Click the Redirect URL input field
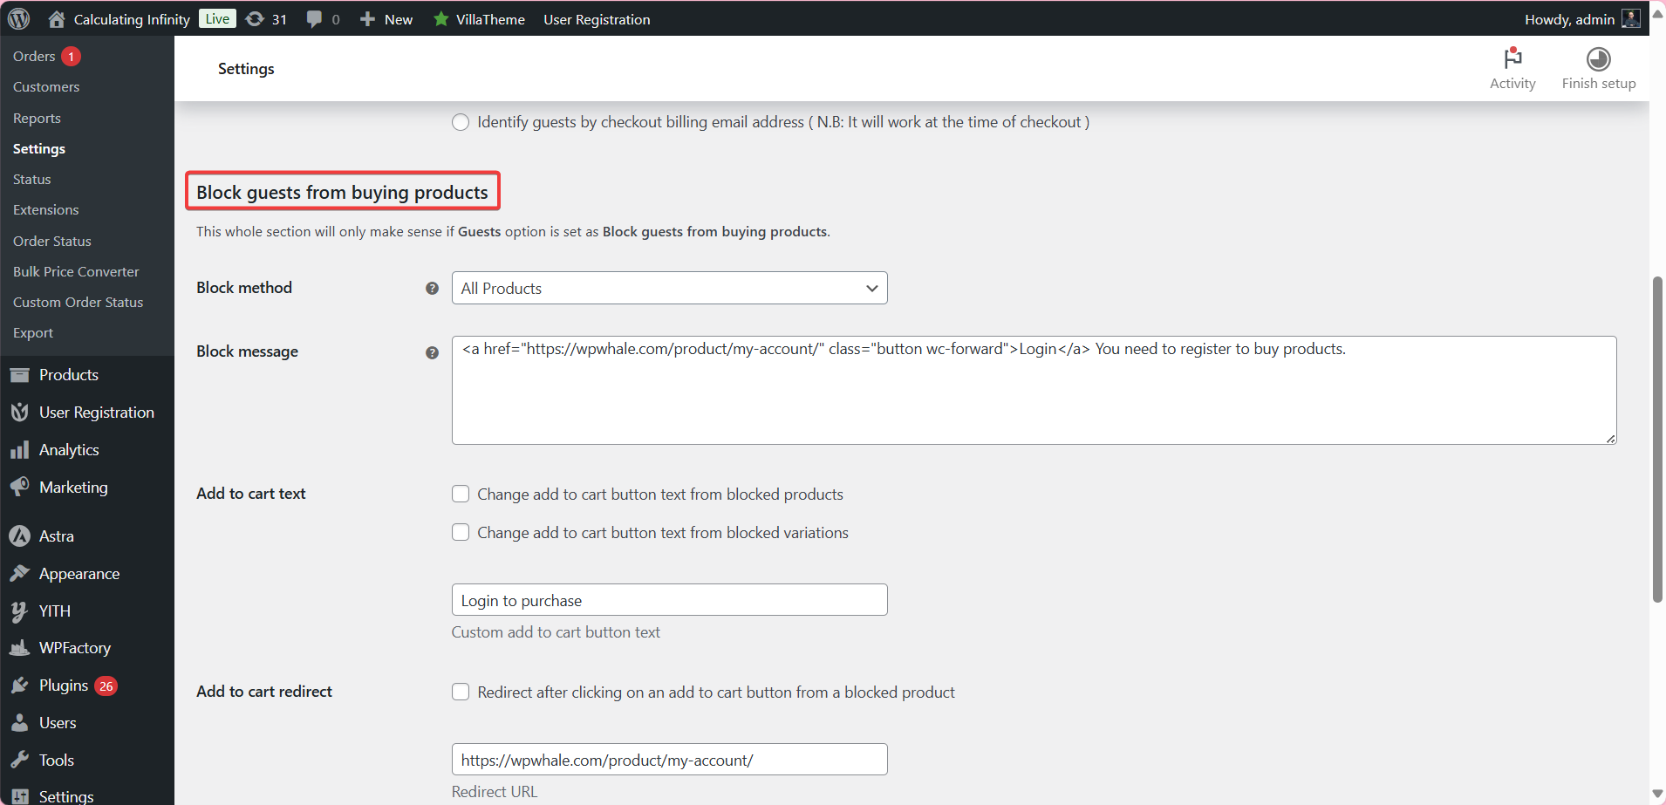Image resolution: width=1666 pixels, height=805 pixels. [x=669, y=759]
